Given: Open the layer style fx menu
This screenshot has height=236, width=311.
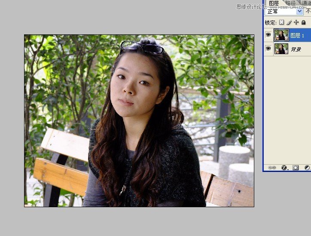Looking at the screenshot, I should tap(284, 168).
